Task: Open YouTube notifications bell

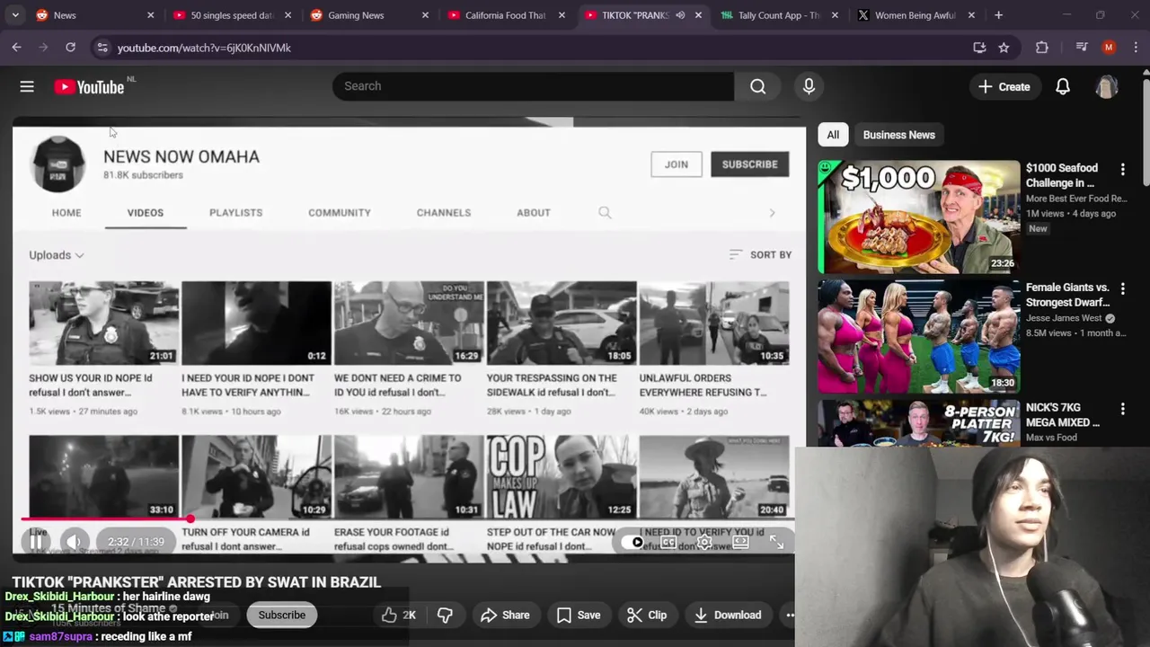Action: 1063,86
